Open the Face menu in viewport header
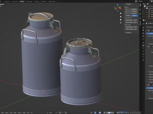Image resolution: width=153 pixels, height=114 pixels. [28, 113]
